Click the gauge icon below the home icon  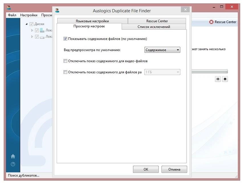(13, 164)
